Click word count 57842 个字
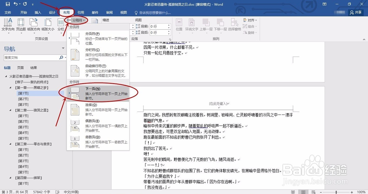 (x=42, y=192)
